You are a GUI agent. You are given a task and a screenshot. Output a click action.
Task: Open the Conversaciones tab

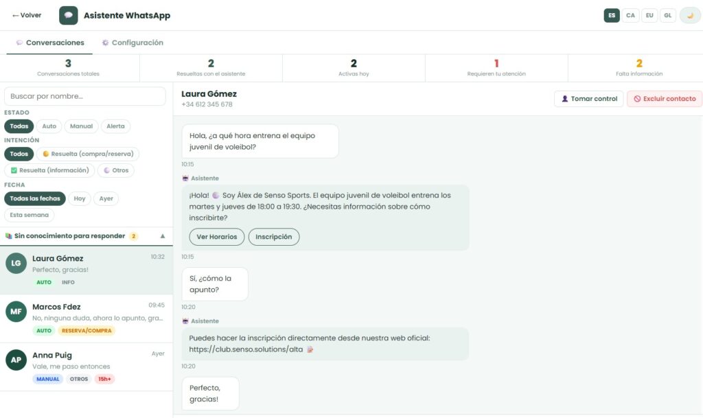[x=49, y=43]
